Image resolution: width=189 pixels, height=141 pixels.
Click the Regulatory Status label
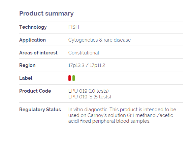(x=40, y=110)
